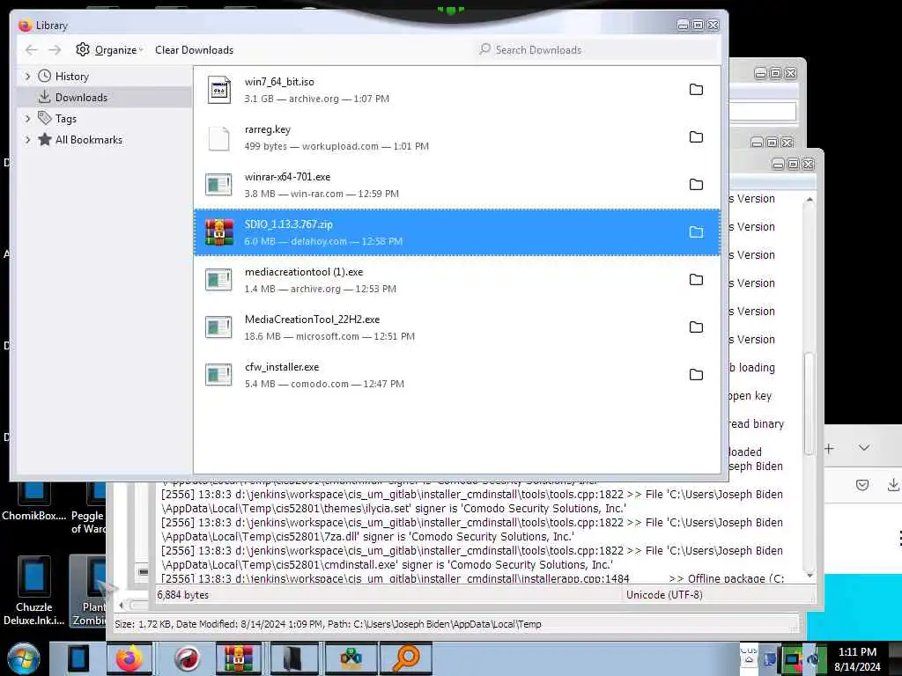Select the rarreg.key blank file icon
The image size is (902, 676).
[x=219, y=138]
